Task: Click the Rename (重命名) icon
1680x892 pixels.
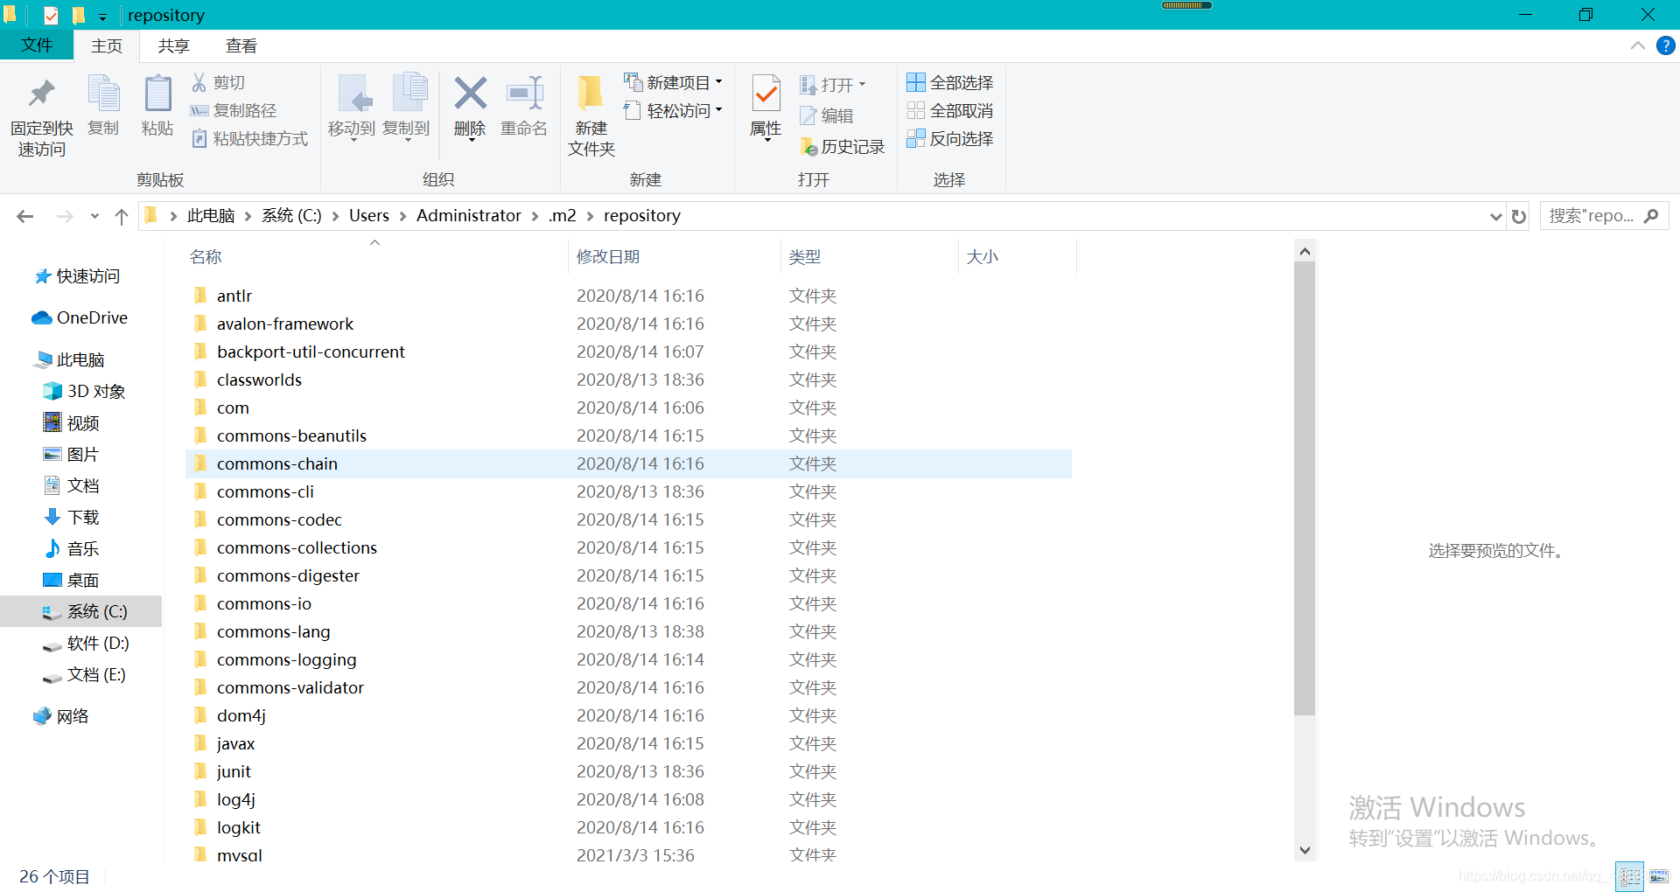Action: 525,94
